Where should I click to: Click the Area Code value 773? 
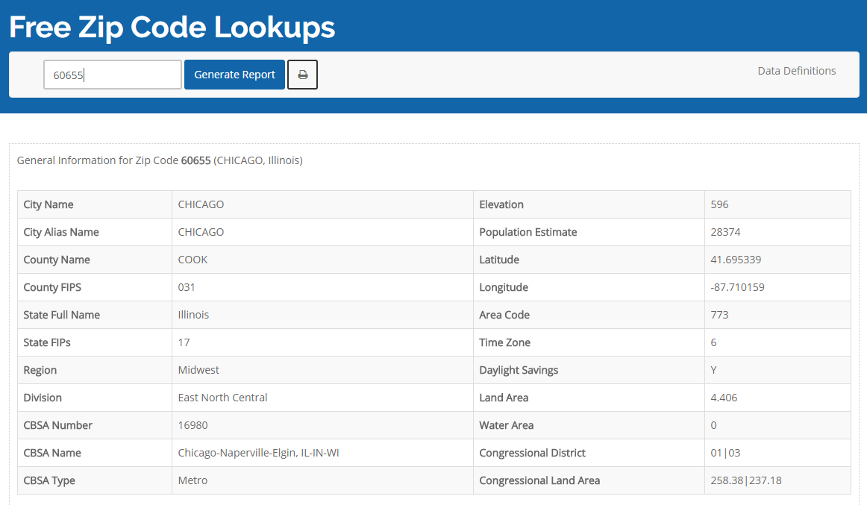[719, 315]
